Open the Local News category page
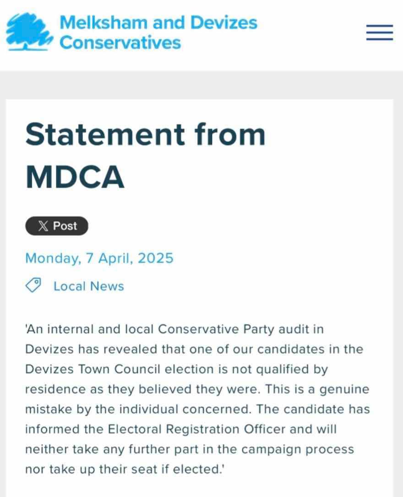Screen dimensions: 403x497 coord(88,286)
